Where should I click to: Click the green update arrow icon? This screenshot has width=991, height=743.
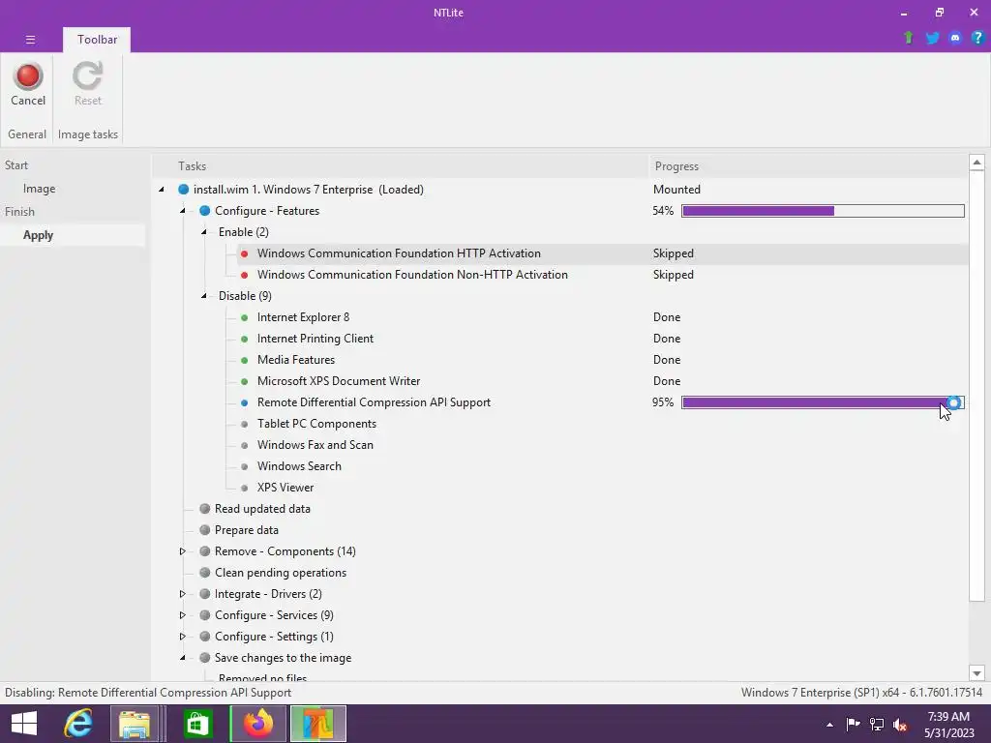pyautogui.click(x=908, y=38)
